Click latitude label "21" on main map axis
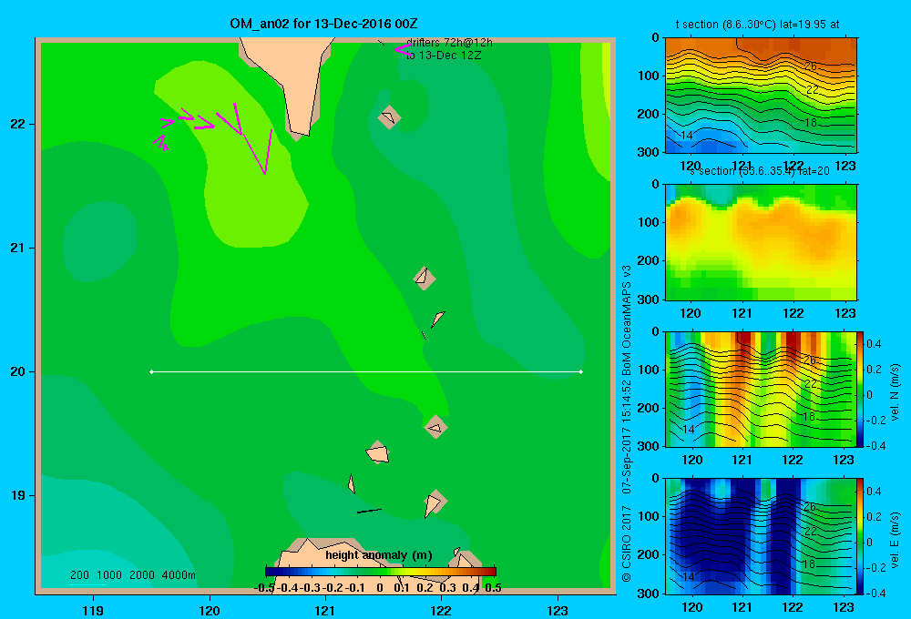This screenshot has height=619, width=911. coord(18,248)
